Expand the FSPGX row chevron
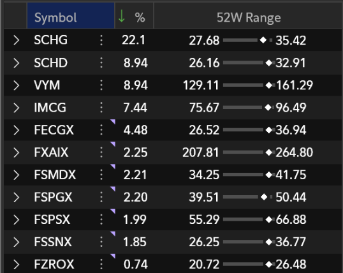343x273 pixels. point(16,197)
